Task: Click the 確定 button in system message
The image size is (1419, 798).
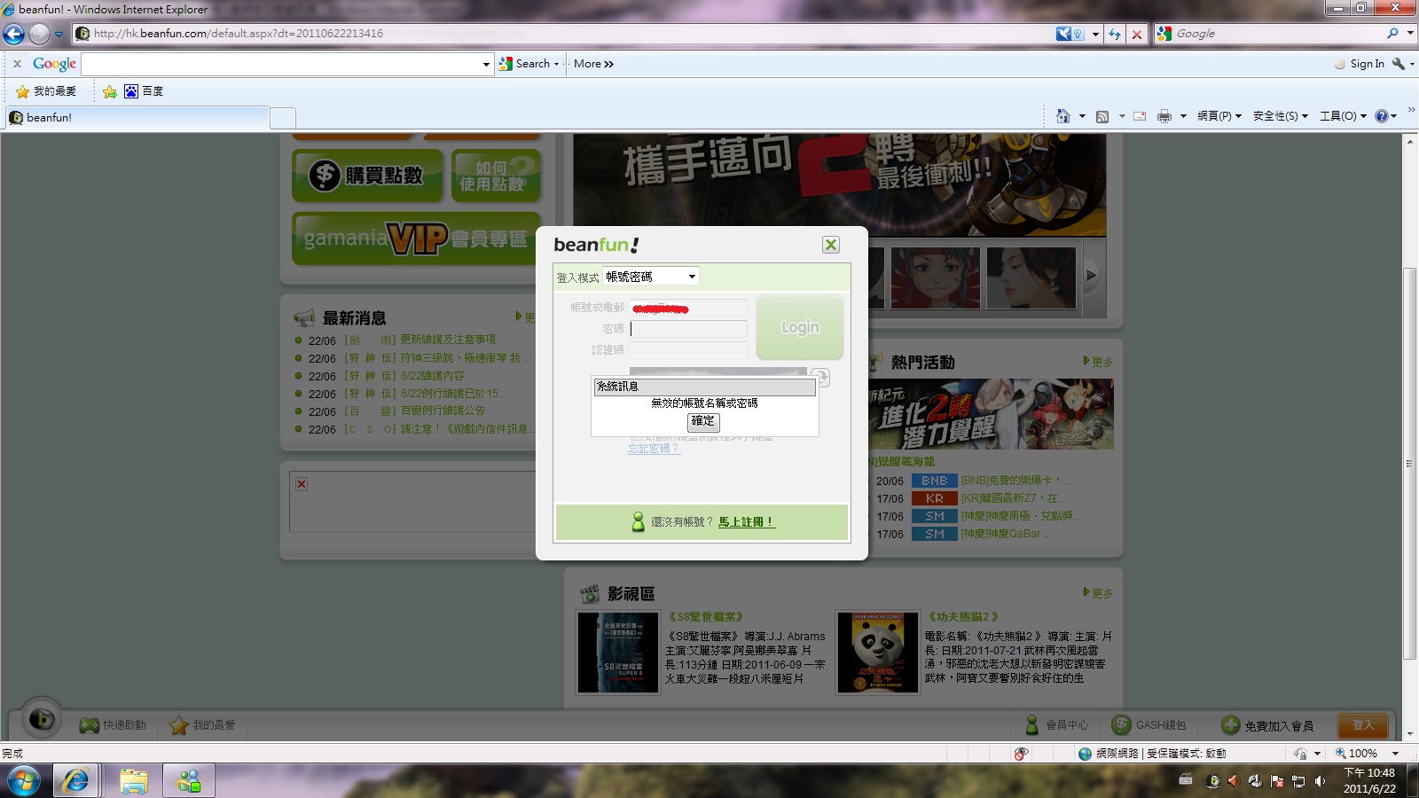Action: [703, 421]
